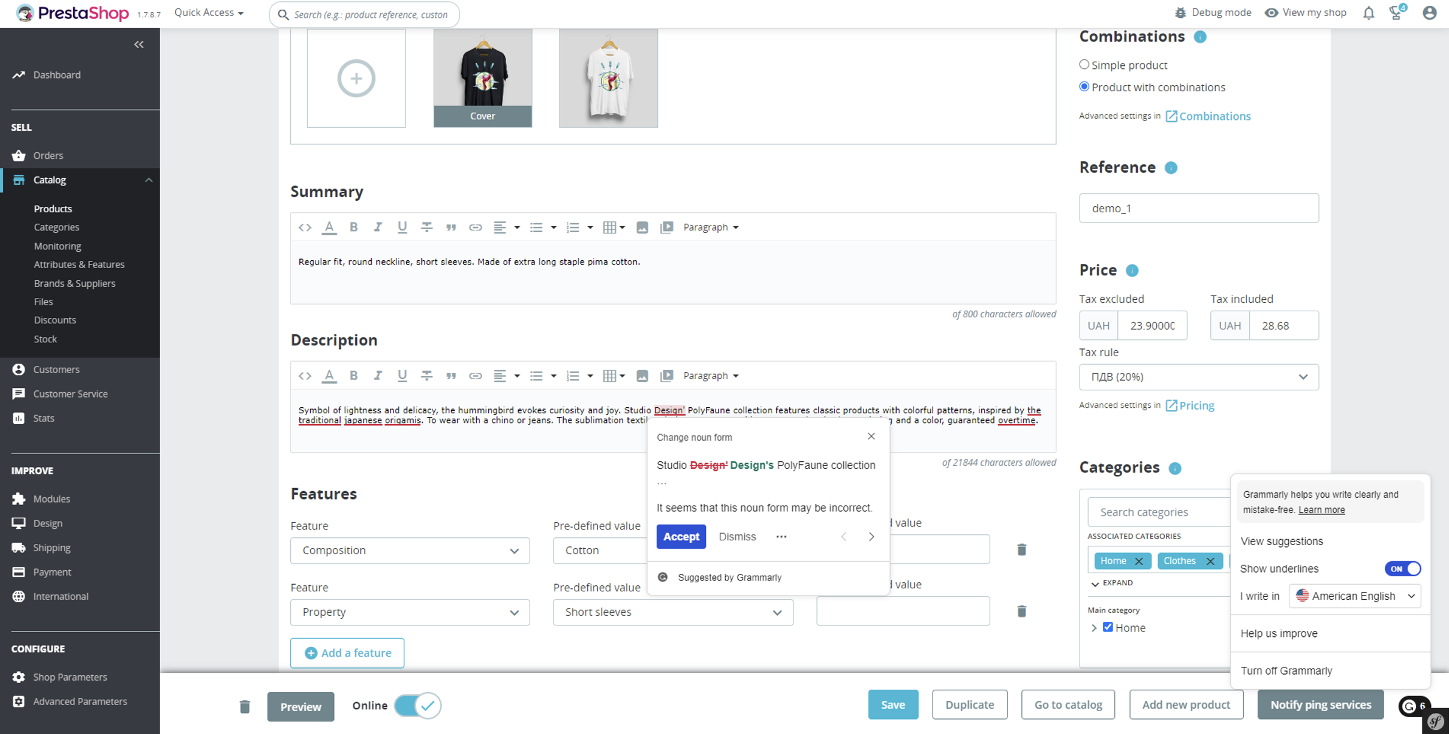Select Simple product radio button
1449x734 pixels.
[1084, 64]
